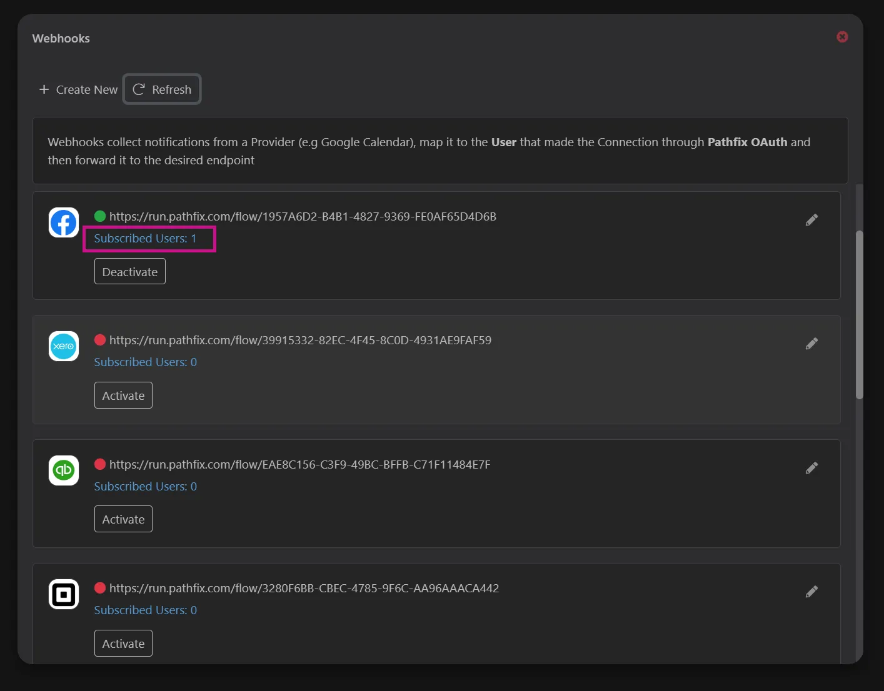
Task: Click the green active status dot
Action: pos(100,216)
